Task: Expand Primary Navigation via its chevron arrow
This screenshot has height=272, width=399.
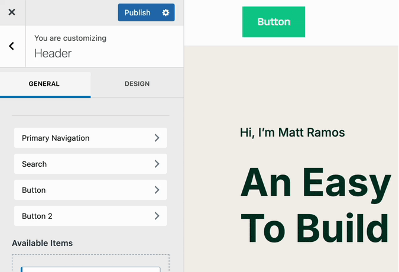Action: [157, 138]
